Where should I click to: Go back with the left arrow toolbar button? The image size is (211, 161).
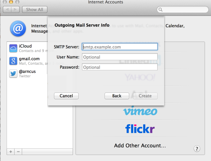pyautogui.click(x=7, y=10)
